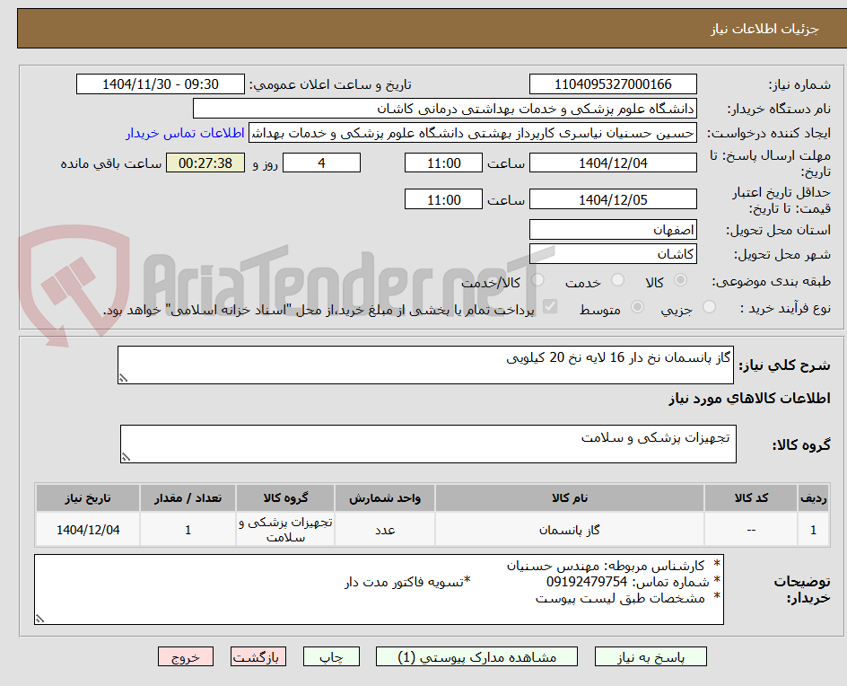Click the 'گروه کالا' table column header
The width and height of the screenshot is (847, 686).
pyautogui.click(x=285, y=497)
